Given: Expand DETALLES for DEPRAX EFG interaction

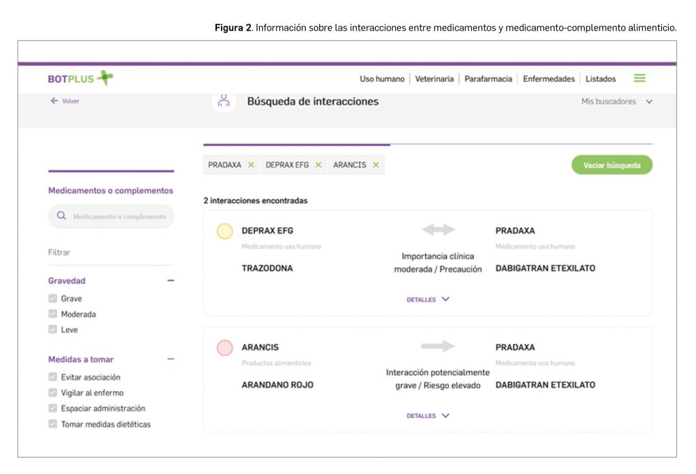Looking at the screenshot, I should tap(428, 299).
